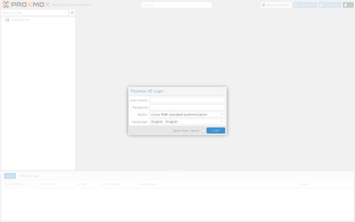Sort by Status column header
The height and width of the screenshot is (222, 355).
click(x=321, y=184)
